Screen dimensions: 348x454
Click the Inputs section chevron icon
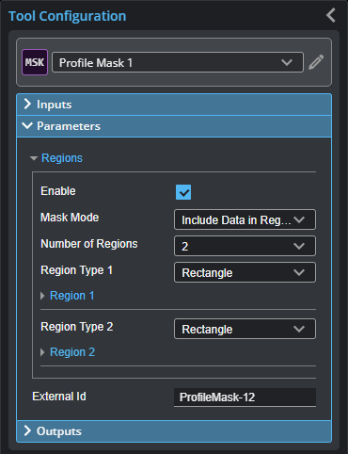point(27,104)
